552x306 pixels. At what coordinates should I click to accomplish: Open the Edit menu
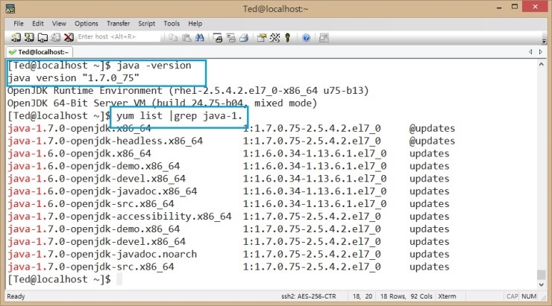coord(37,24)
